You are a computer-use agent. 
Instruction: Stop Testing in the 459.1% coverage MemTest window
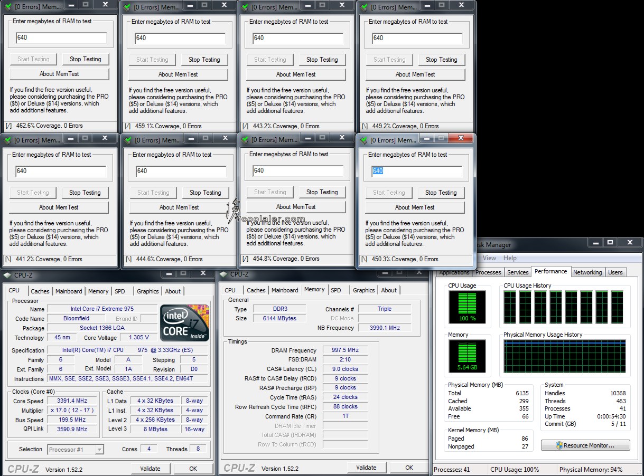(x=204, y=60)
